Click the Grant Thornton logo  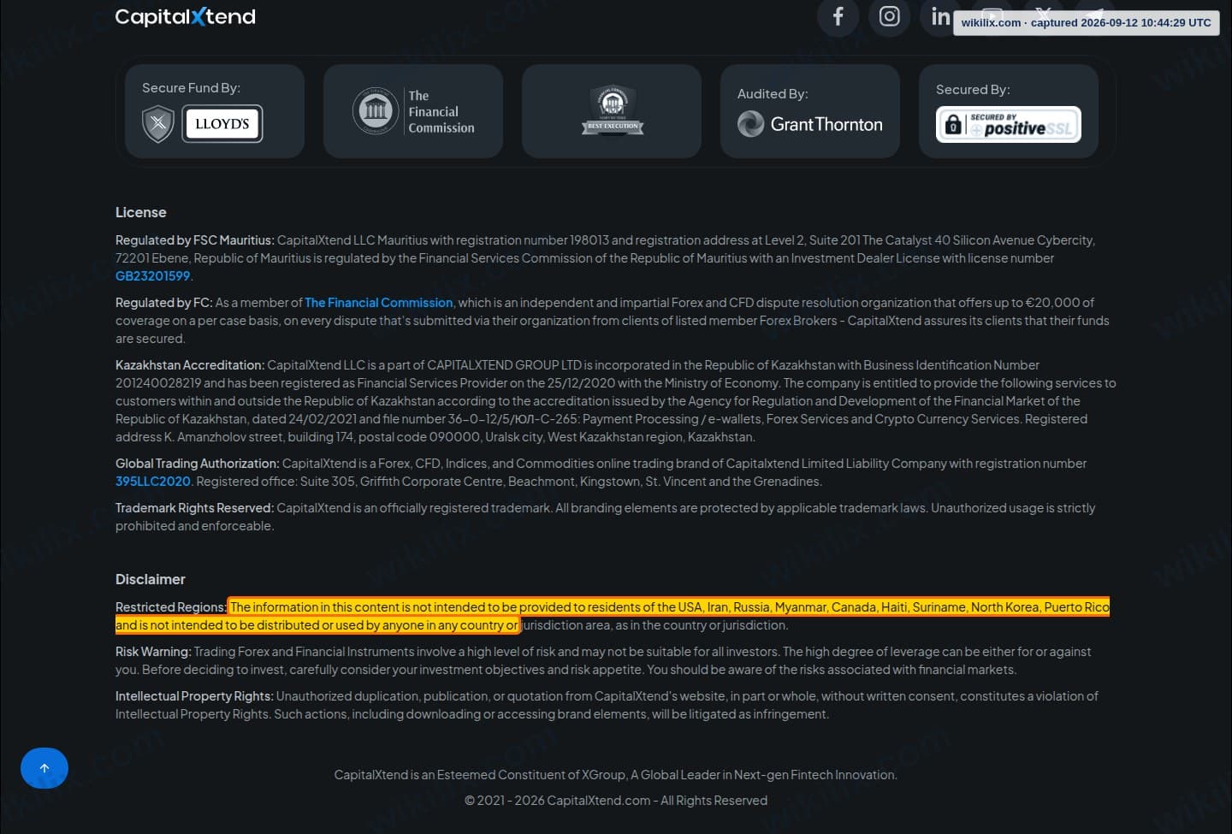(x=810, y=124)
